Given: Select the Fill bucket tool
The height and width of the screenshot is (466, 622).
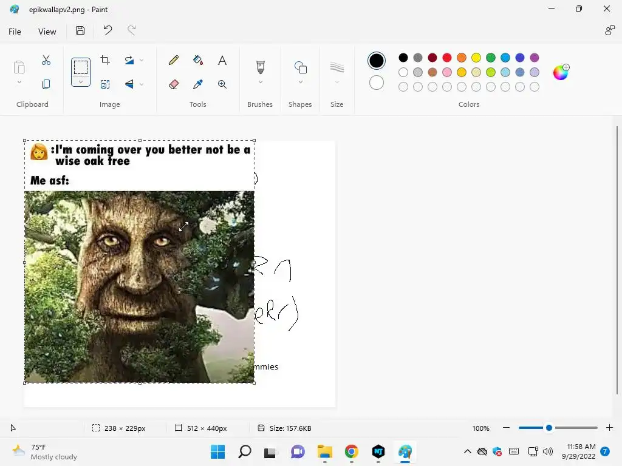Looking at the screenshot, I should (198, 60).
